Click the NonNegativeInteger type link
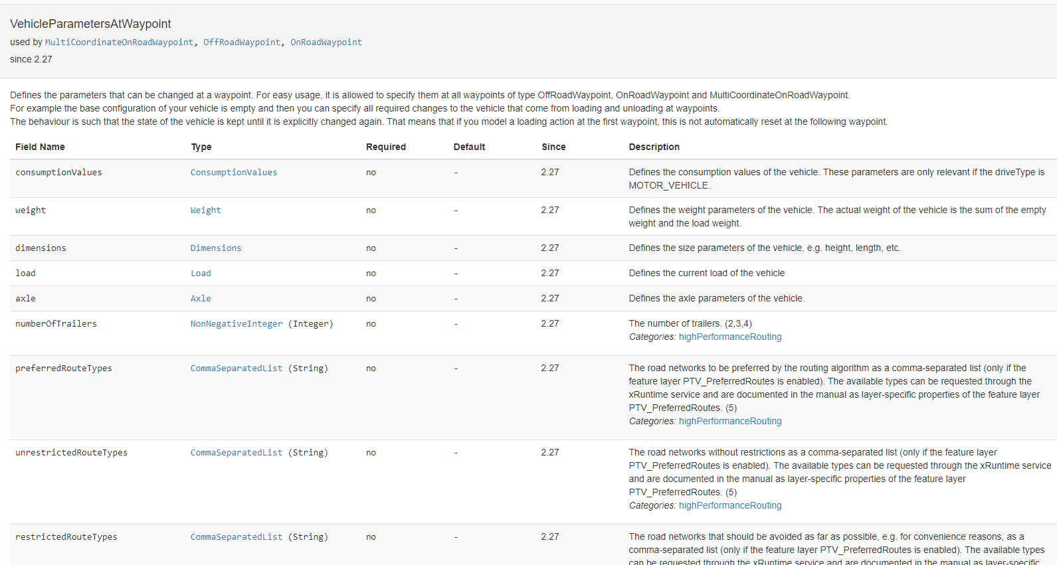The width and height of the screenshot is (1057, 565). [x=237, y=324]
